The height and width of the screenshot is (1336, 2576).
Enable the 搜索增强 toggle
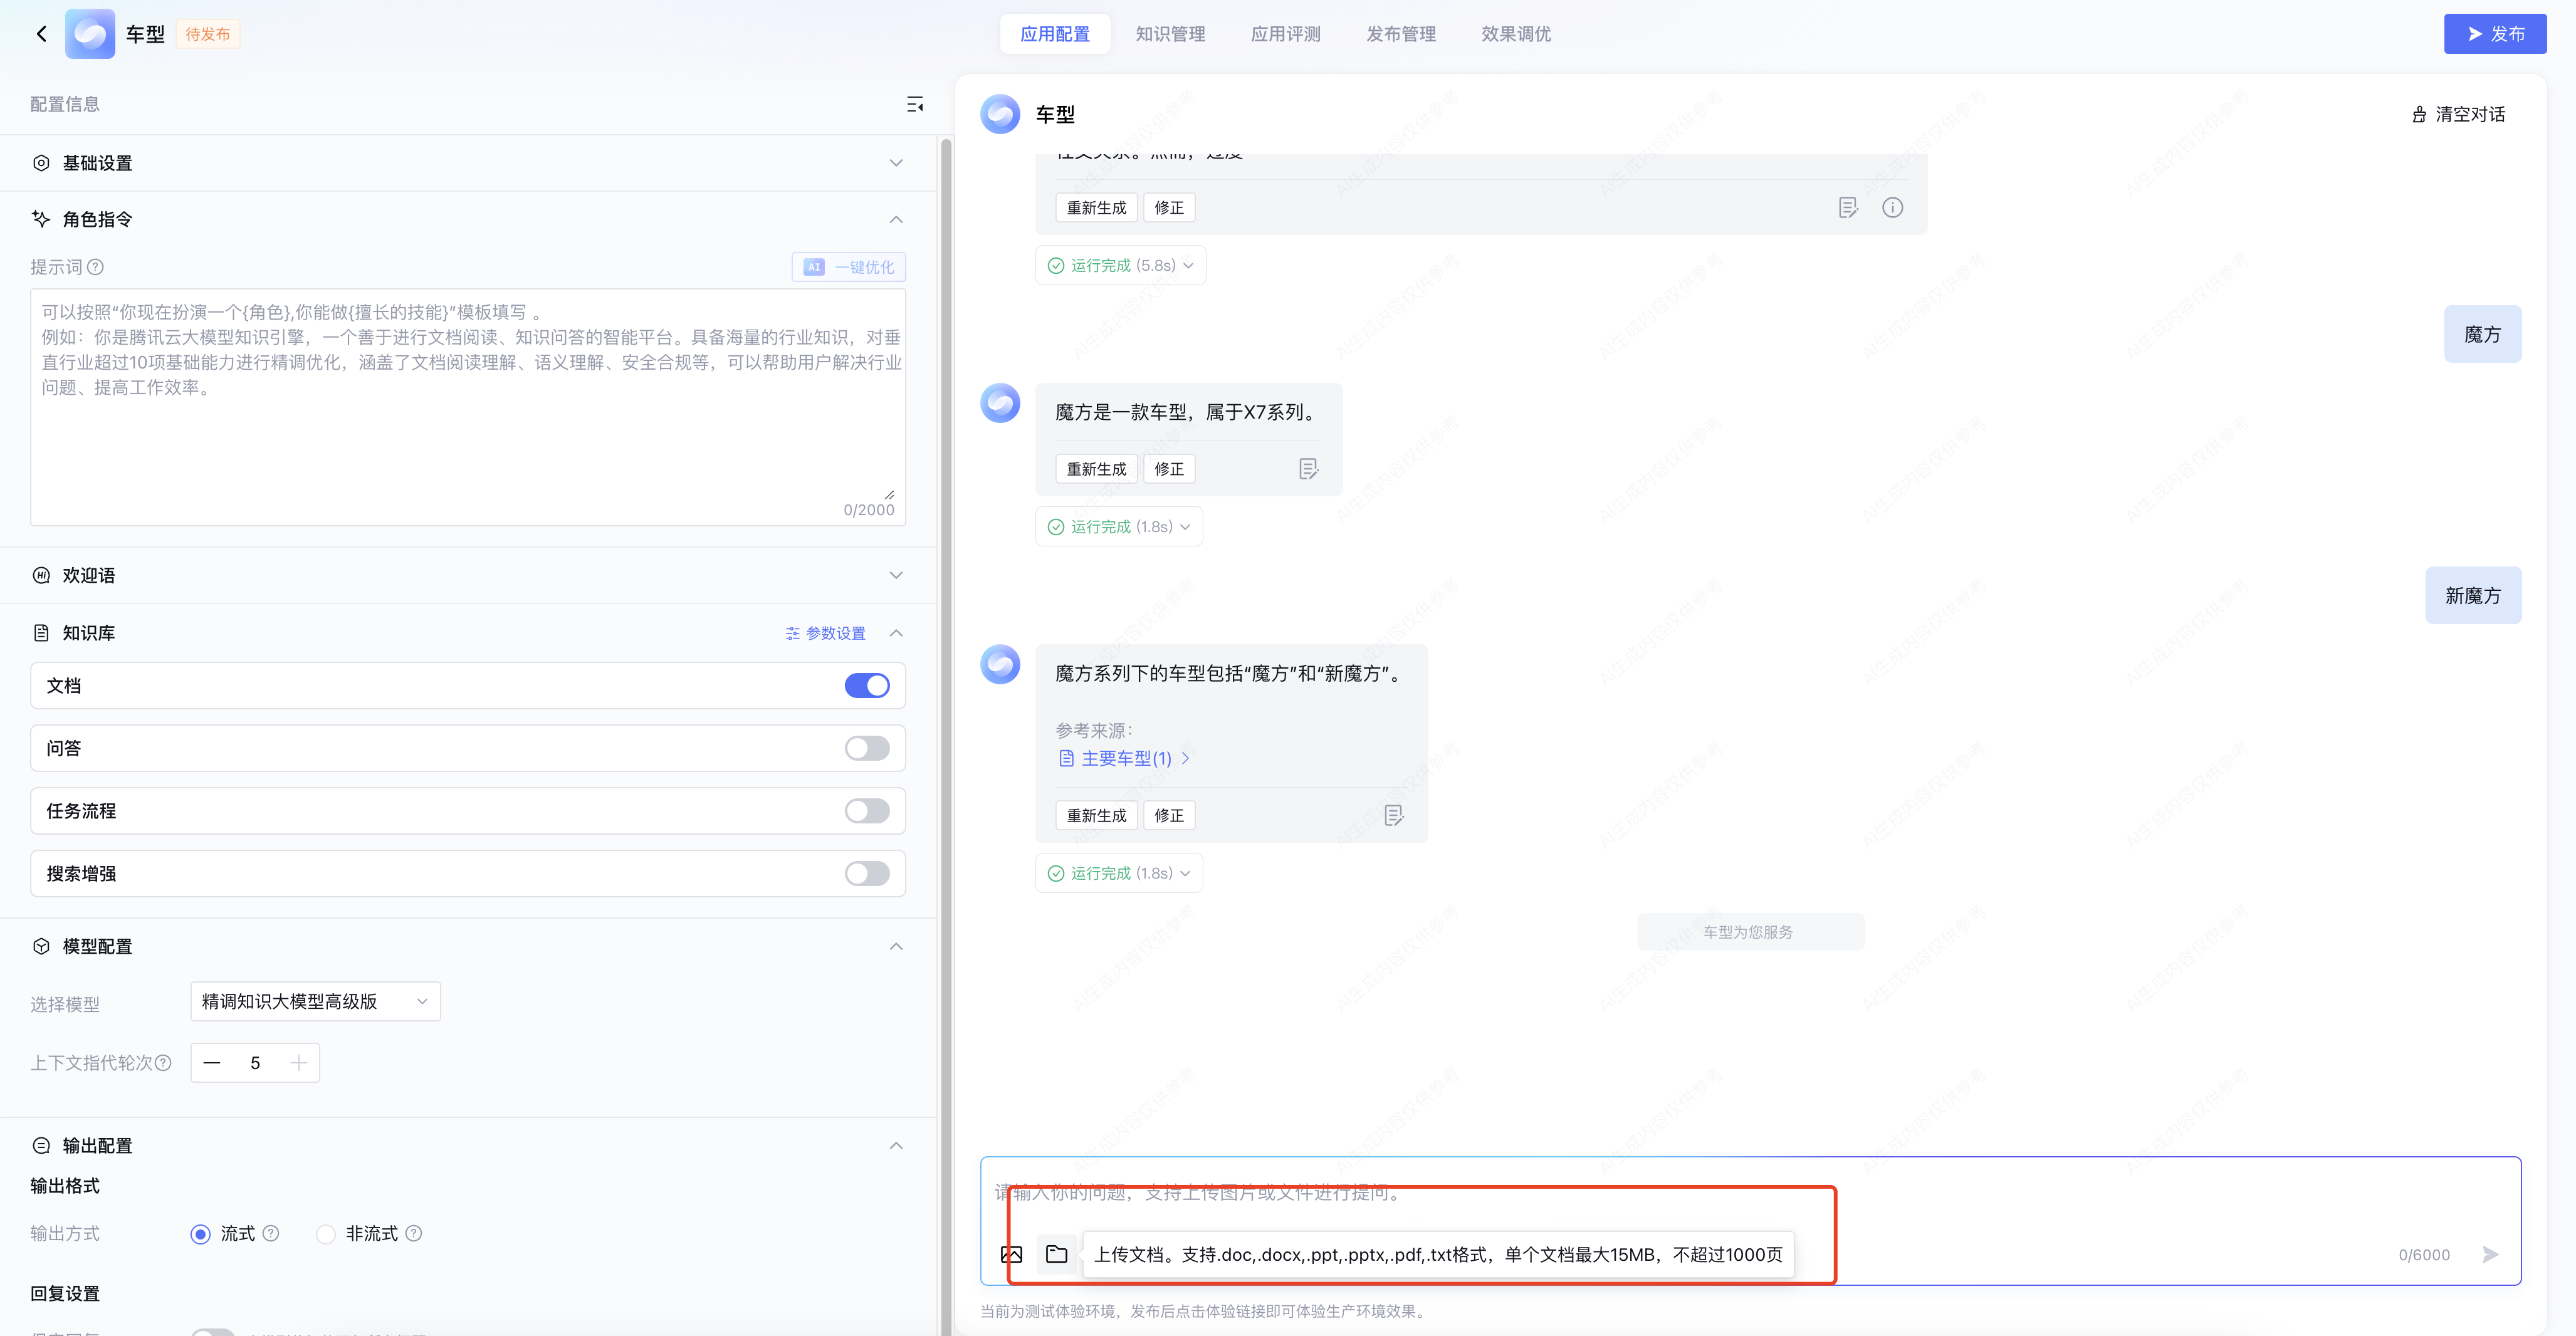(866, 874)
